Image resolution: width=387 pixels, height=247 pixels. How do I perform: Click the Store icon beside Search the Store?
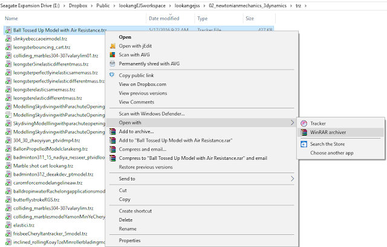point(304,144)
